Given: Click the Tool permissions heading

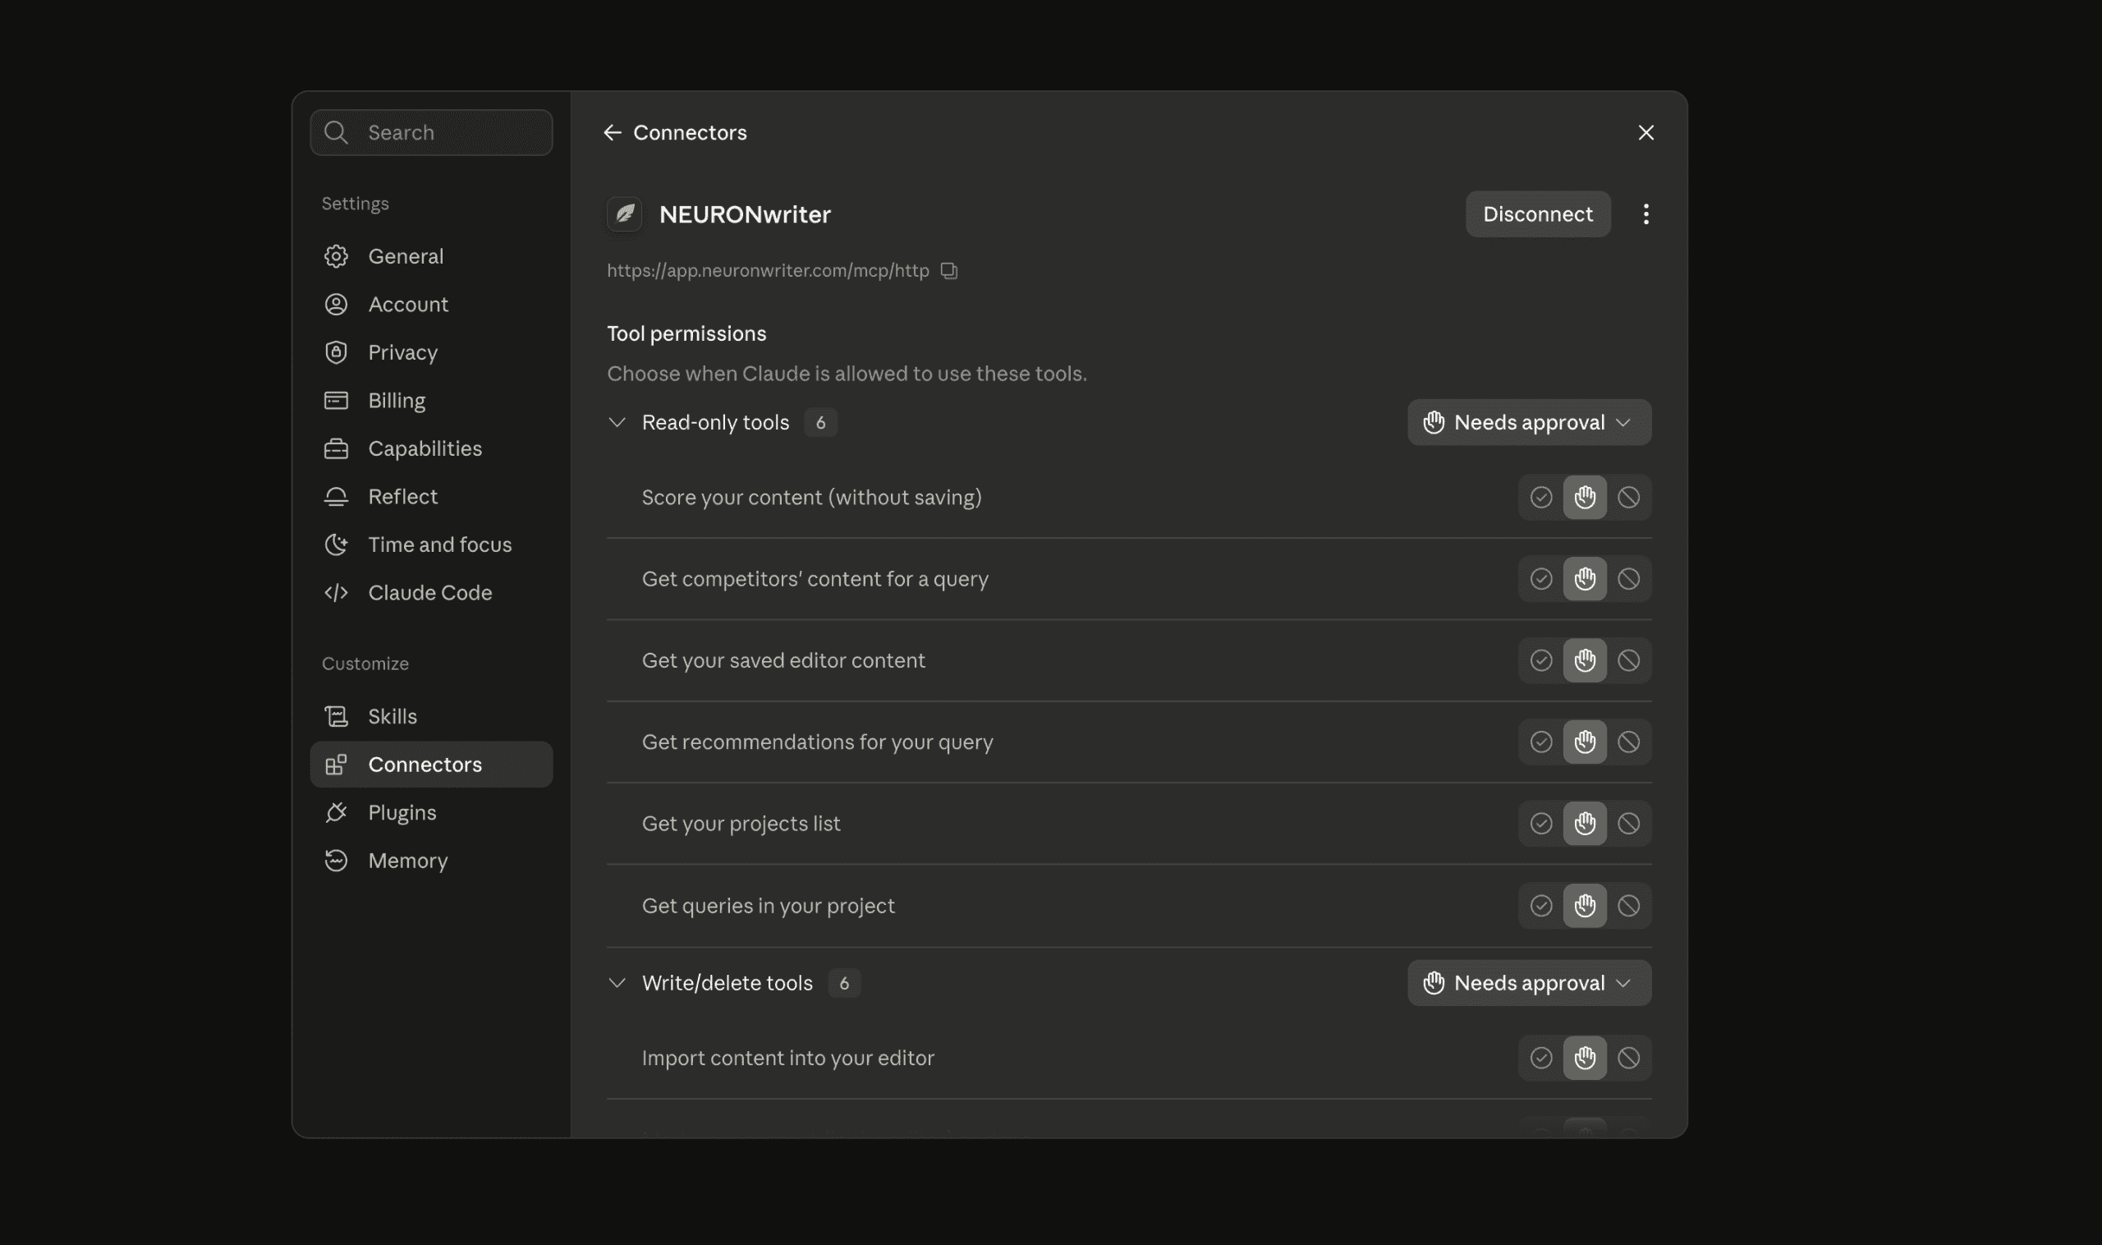Looking at the screenshot, I should click(x=686, y=334).
